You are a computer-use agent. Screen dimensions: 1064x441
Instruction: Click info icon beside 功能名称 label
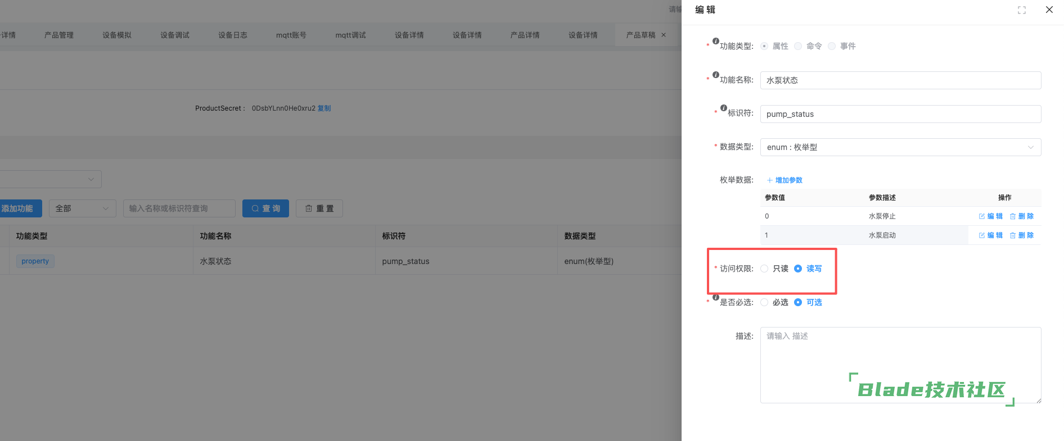point(715,75)
